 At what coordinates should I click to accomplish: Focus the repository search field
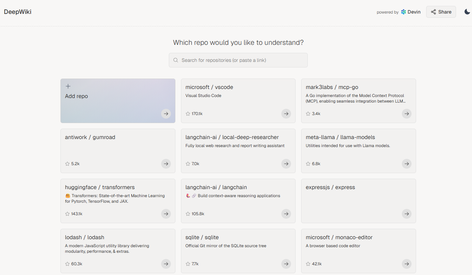(x=238, y=60)
